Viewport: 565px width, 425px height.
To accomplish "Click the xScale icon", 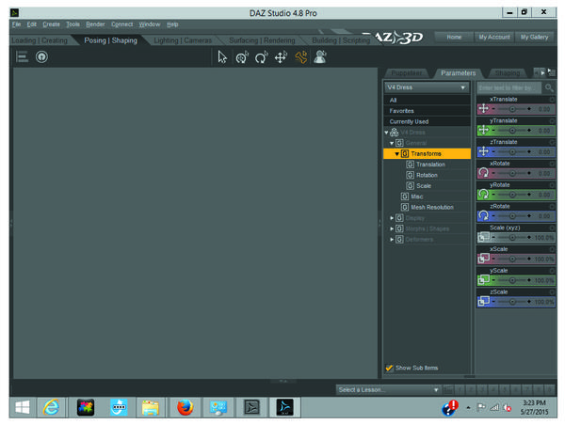I will [x=484, y=259].
